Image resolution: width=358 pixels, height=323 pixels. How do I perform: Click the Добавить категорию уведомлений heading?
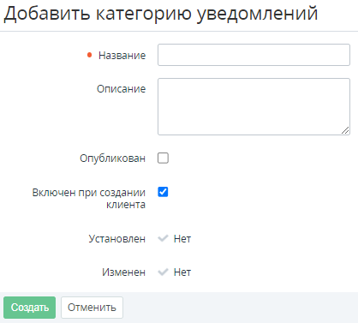[x=161, y=13]
